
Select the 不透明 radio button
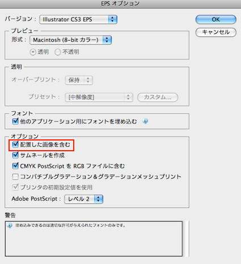[x=57, y=52]
